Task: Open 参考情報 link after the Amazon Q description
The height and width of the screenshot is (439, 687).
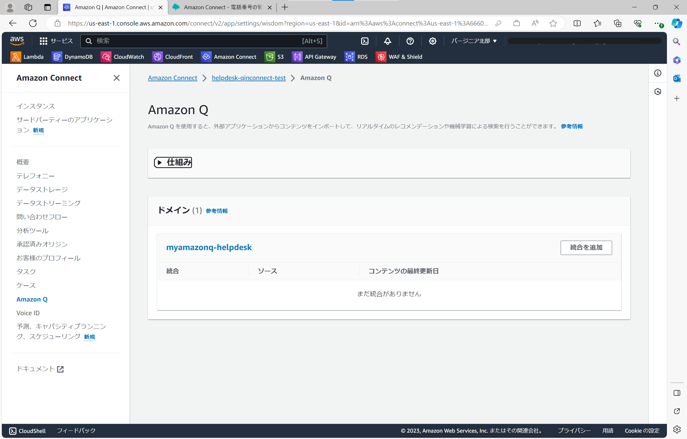Action: (x=572, y=126)
